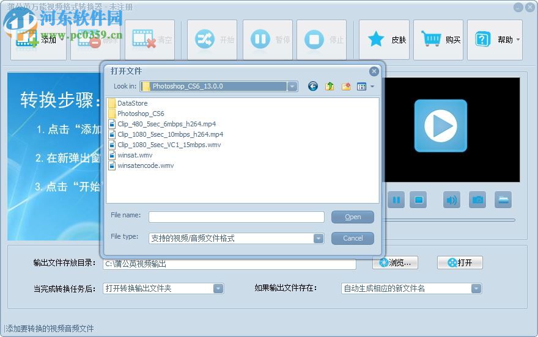The width and height of the screenshot is (538, 337).
Task: Create a new folder in dialog
Action: tap(346, 86)
